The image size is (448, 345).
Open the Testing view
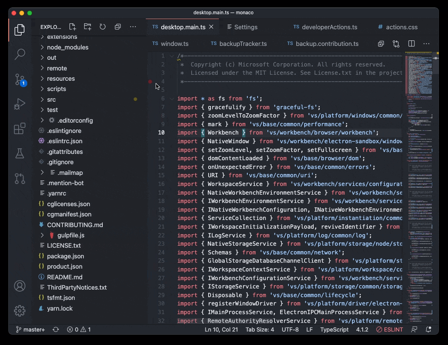20,153
